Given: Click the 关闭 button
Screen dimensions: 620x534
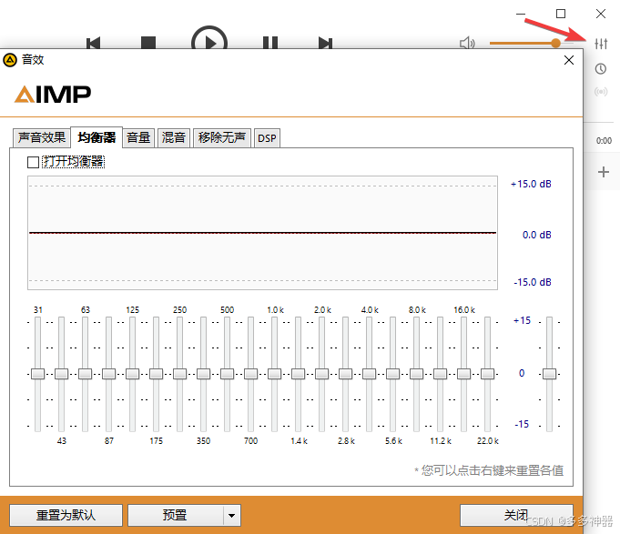Looking at the screenshot, I should pos(516,515).
